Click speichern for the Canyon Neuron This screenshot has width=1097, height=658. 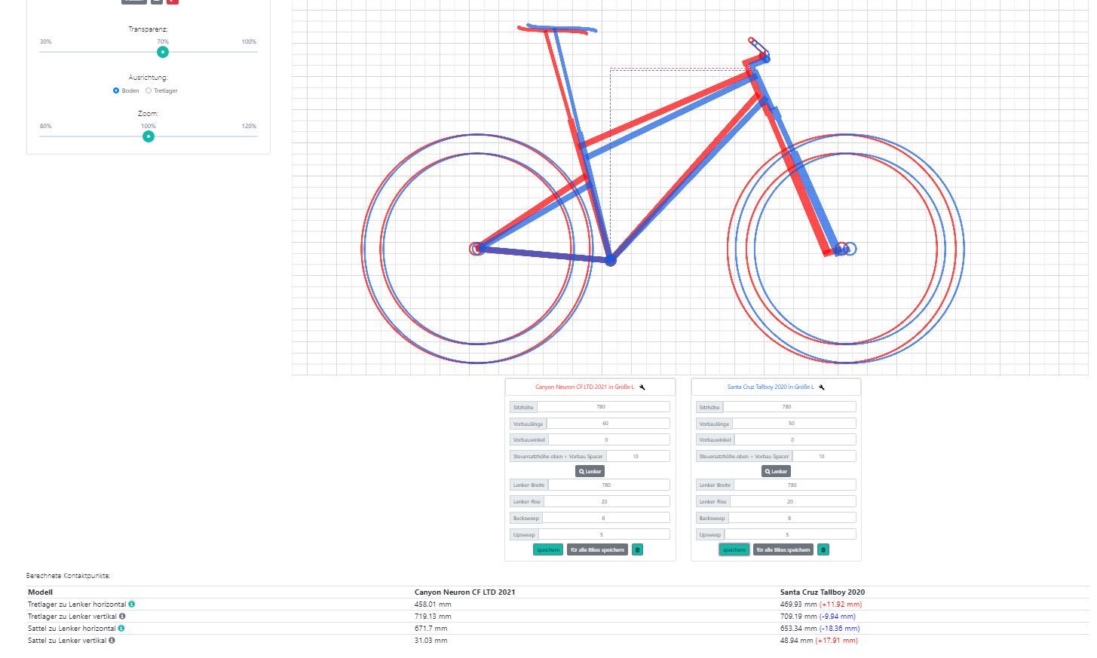coord(548,550)
